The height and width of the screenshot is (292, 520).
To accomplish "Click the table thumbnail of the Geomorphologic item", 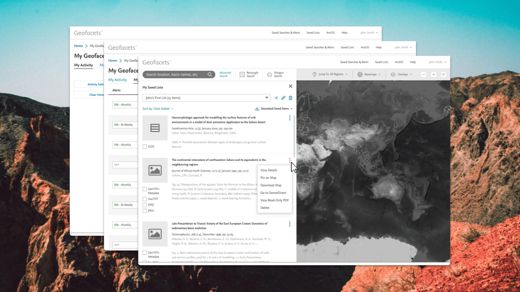I will tap(155, 128).
